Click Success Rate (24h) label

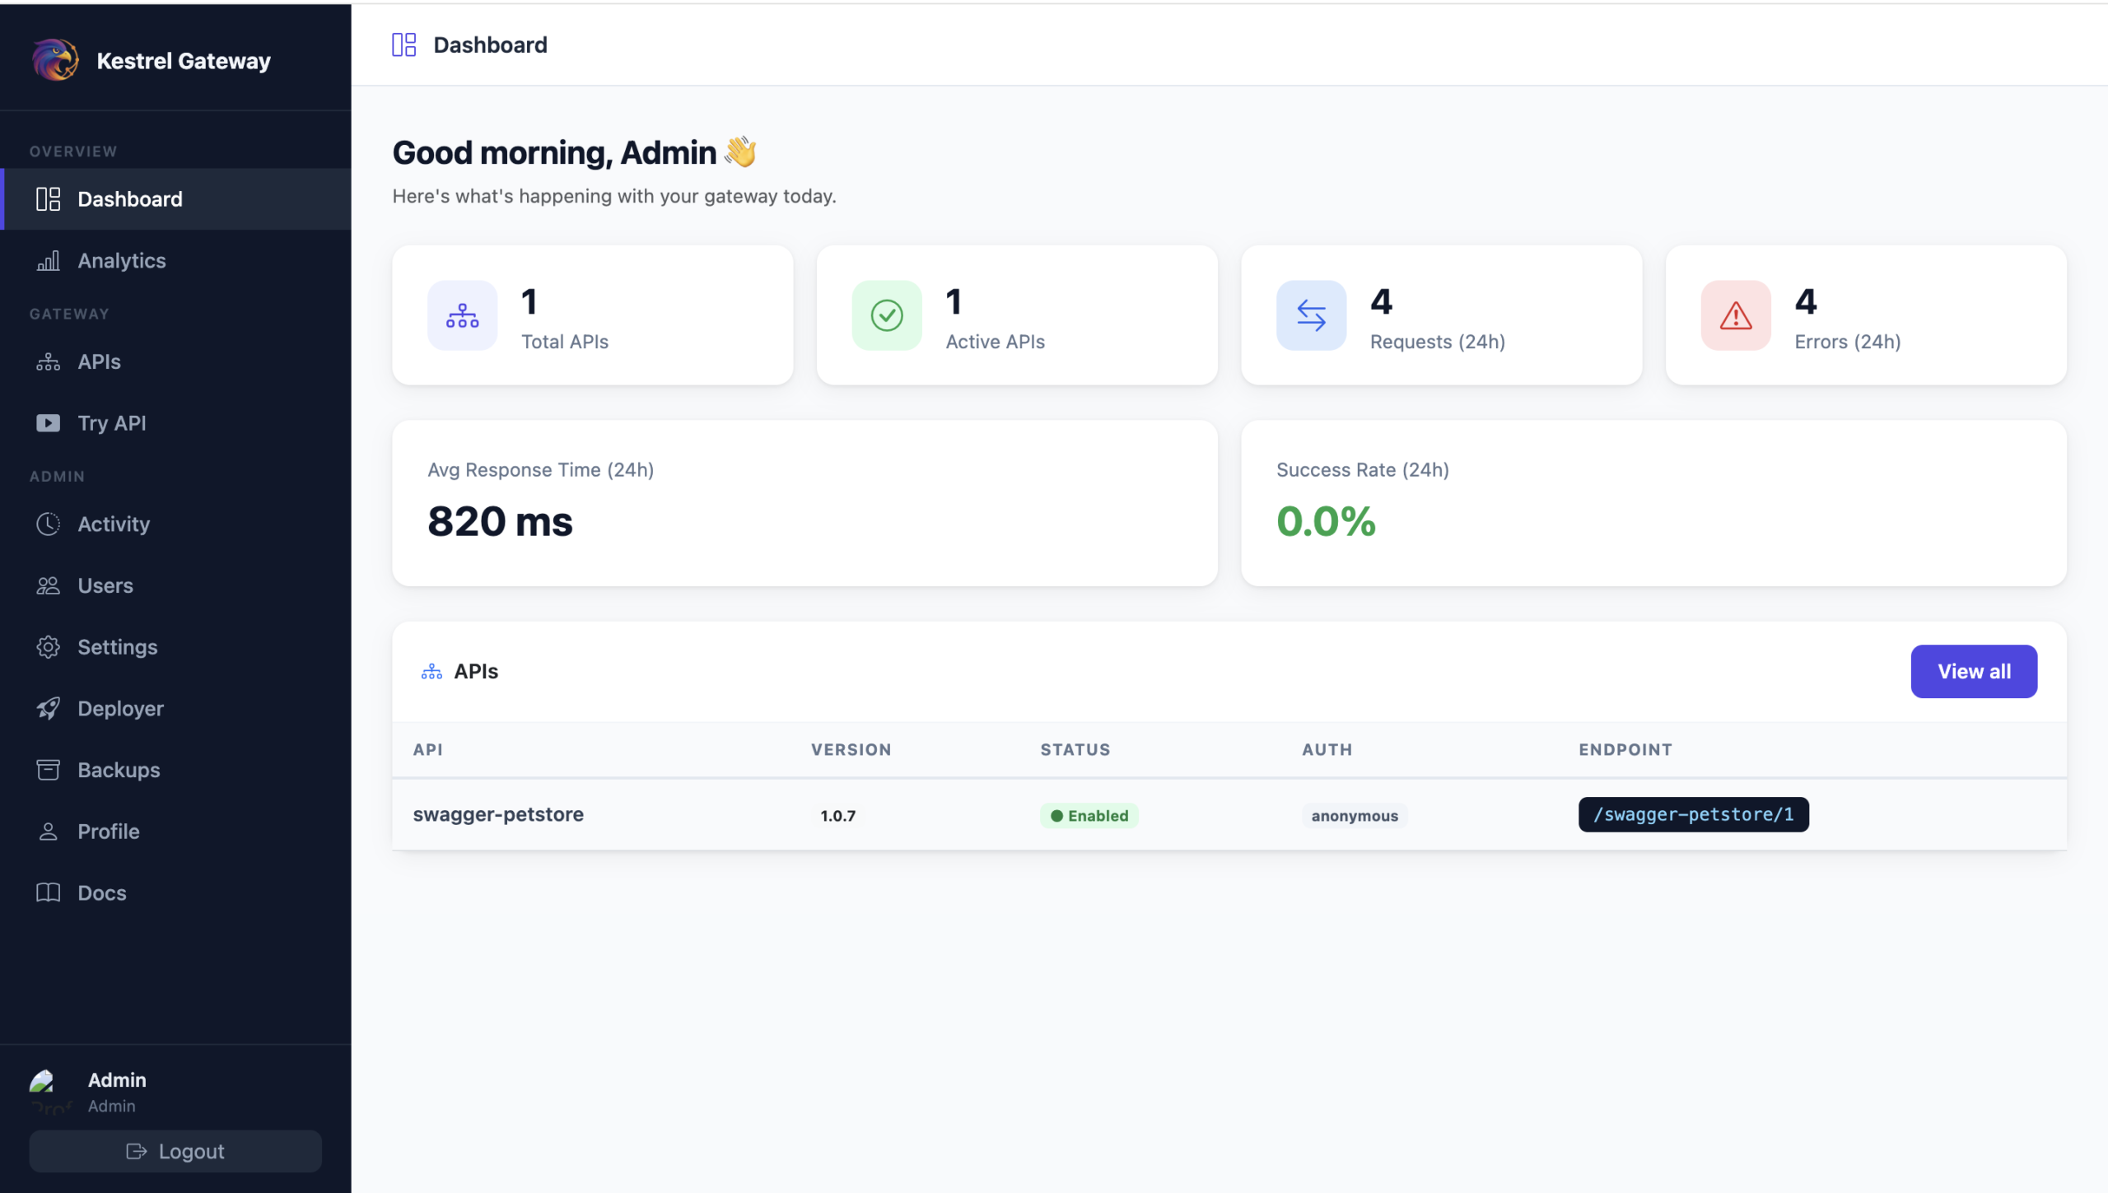click(x=1362, y=470)
